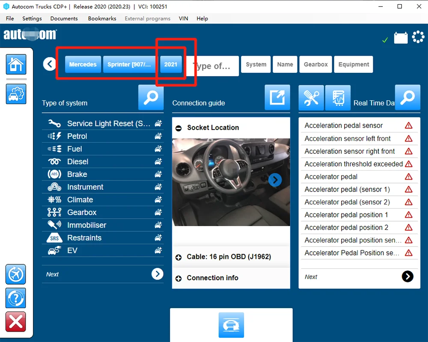Select Accelerator pedal (sensor 2) parameter
428x342 pixels.
click(359, 202)
